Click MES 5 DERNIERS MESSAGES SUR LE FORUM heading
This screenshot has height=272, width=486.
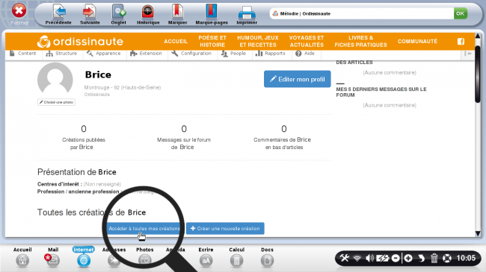pos(381,92)
